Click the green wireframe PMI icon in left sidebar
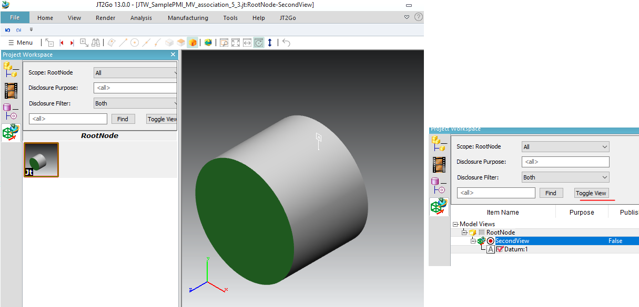Screen dimensions: 639x307 (x=11, y=133)
